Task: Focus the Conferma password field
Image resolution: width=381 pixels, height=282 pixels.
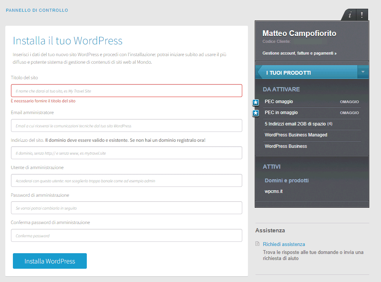Action: click(126, 235)
